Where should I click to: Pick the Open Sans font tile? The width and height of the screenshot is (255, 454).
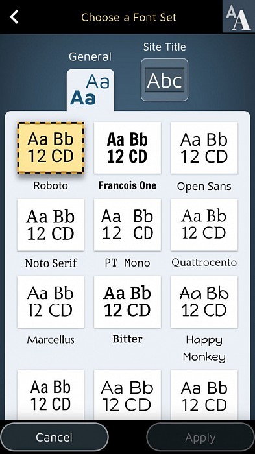[204, 148]
